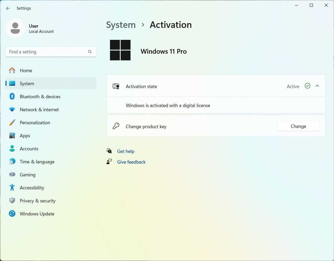Minimize the Settings window
The height and width of the screenshot is (261, 334).
(297, 5)
